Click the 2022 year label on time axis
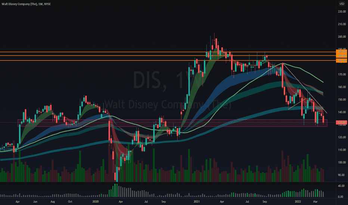This screenshot has width=348, height=205. click(298, 202)
